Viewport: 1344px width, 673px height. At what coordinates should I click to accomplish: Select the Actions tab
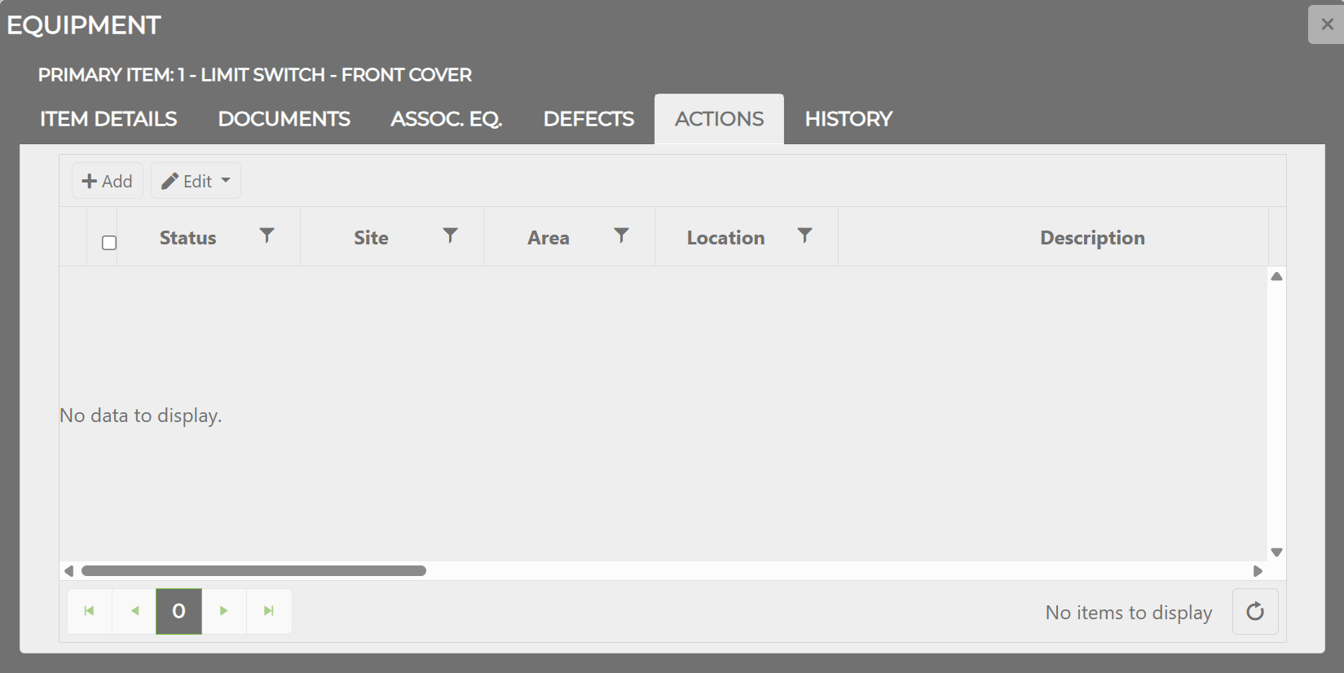(x=720, y=119)
